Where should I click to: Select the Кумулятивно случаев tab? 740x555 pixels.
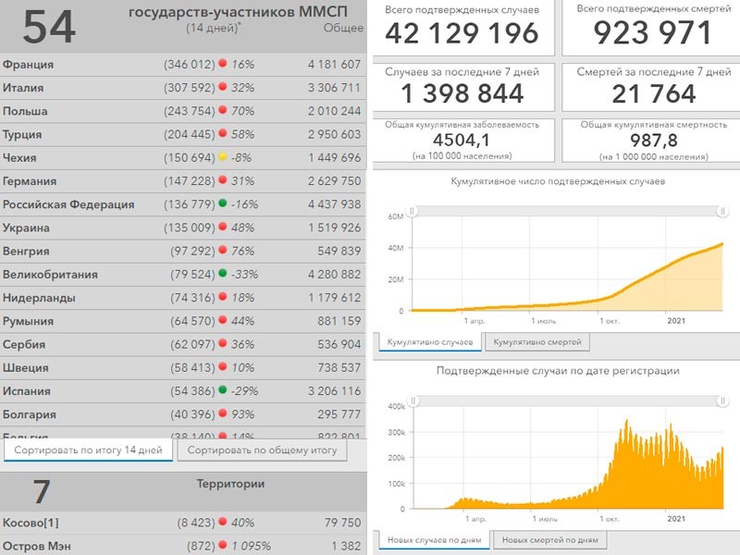[x=429, y=342]
